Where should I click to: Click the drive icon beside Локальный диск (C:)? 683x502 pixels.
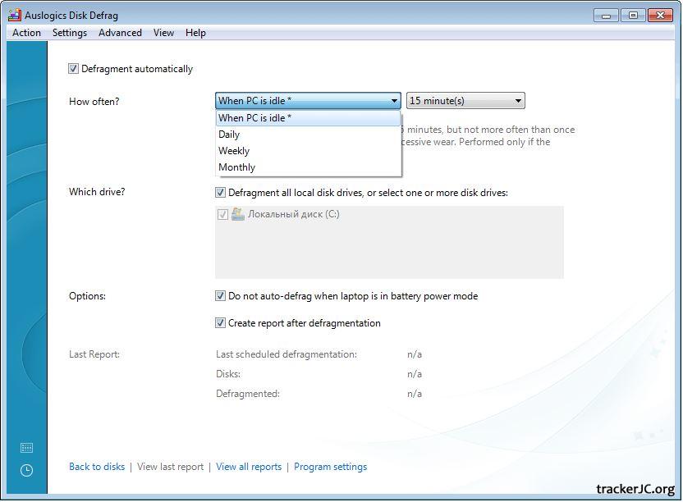coord(238,214)
